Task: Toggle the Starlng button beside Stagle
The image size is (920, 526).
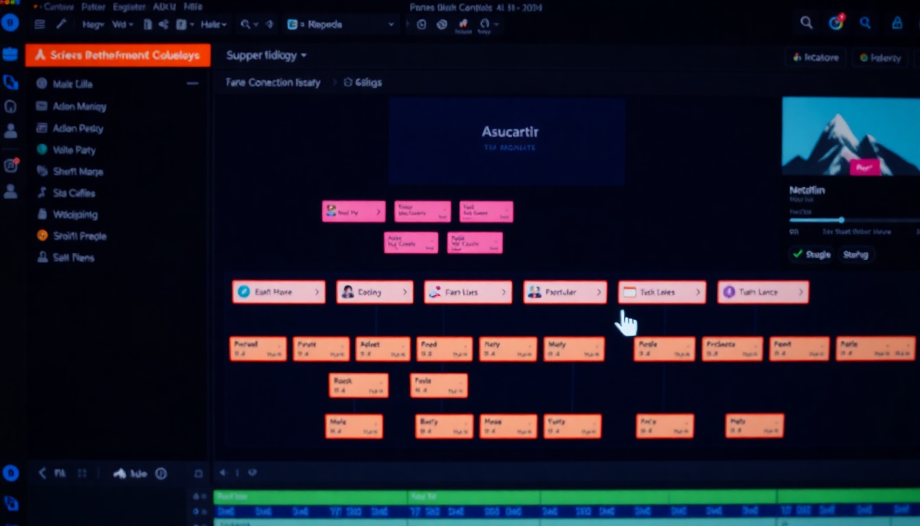Action: 855,254
